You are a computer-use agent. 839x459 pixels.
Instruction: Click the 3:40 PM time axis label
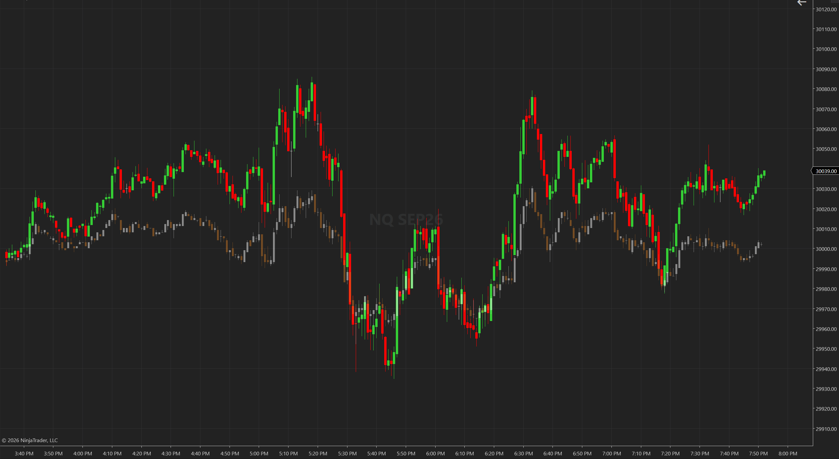pos(24,453)
